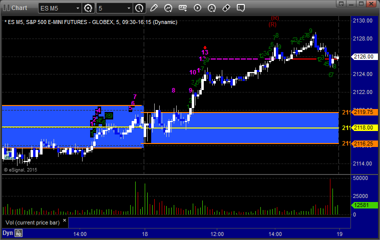The width and height of the screenshot is (380, 240).
Task: Click the 2126.00 current price marker
Action: coord(365,56)
